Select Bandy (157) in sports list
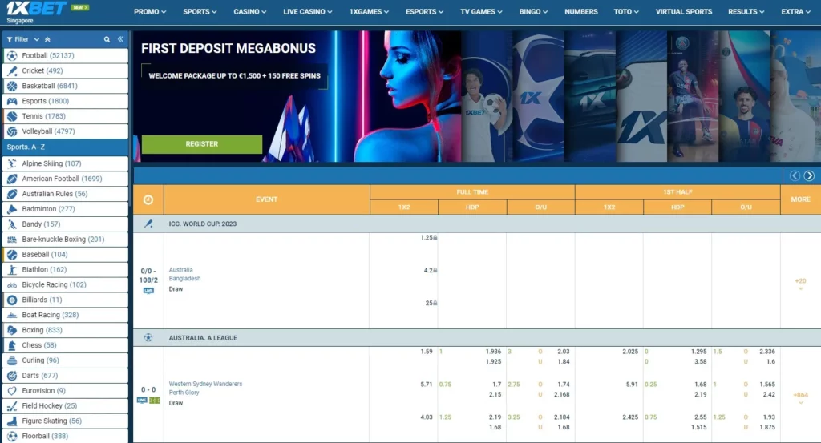 (x=66, y=224)
